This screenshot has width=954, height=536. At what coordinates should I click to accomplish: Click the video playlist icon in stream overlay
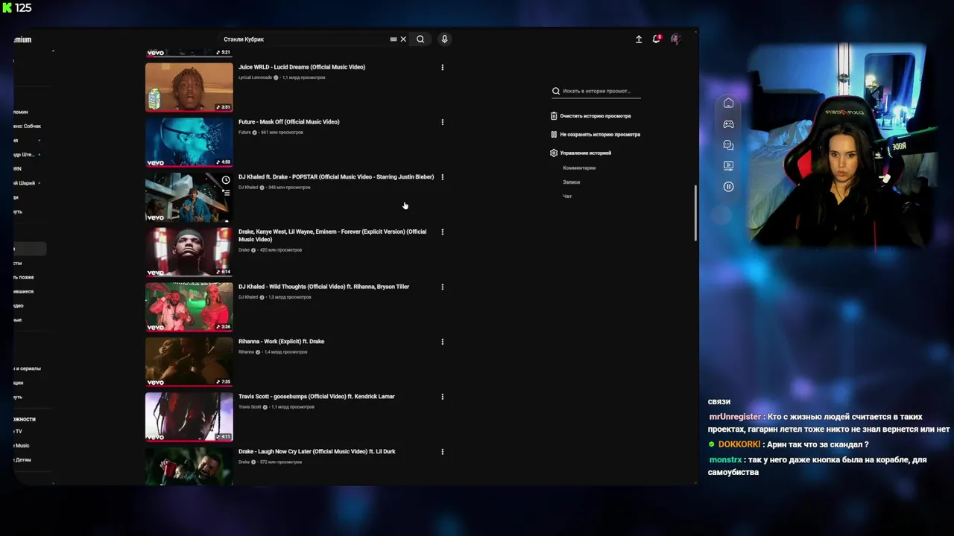point(729,165)
